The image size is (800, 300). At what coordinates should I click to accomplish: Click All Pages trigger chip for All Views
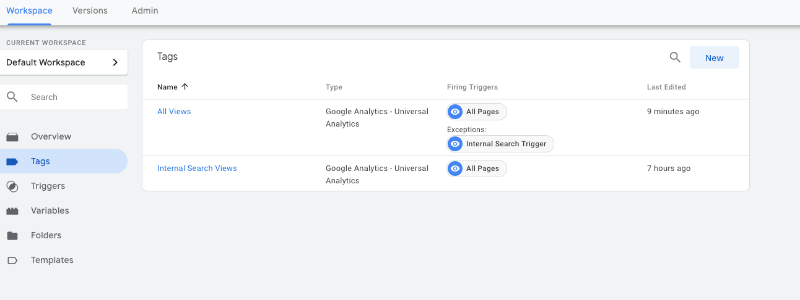tap(477, 112)
